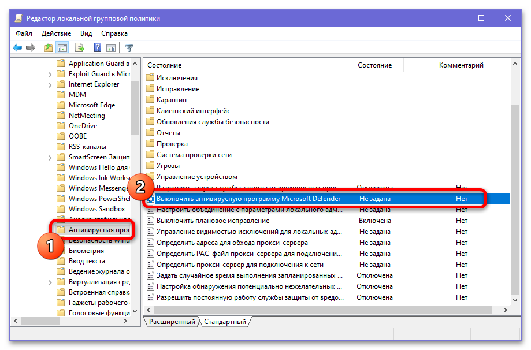531x350 pixels.
Task: Open the Угрозы folder icon
Action: (x=150, y=166)
